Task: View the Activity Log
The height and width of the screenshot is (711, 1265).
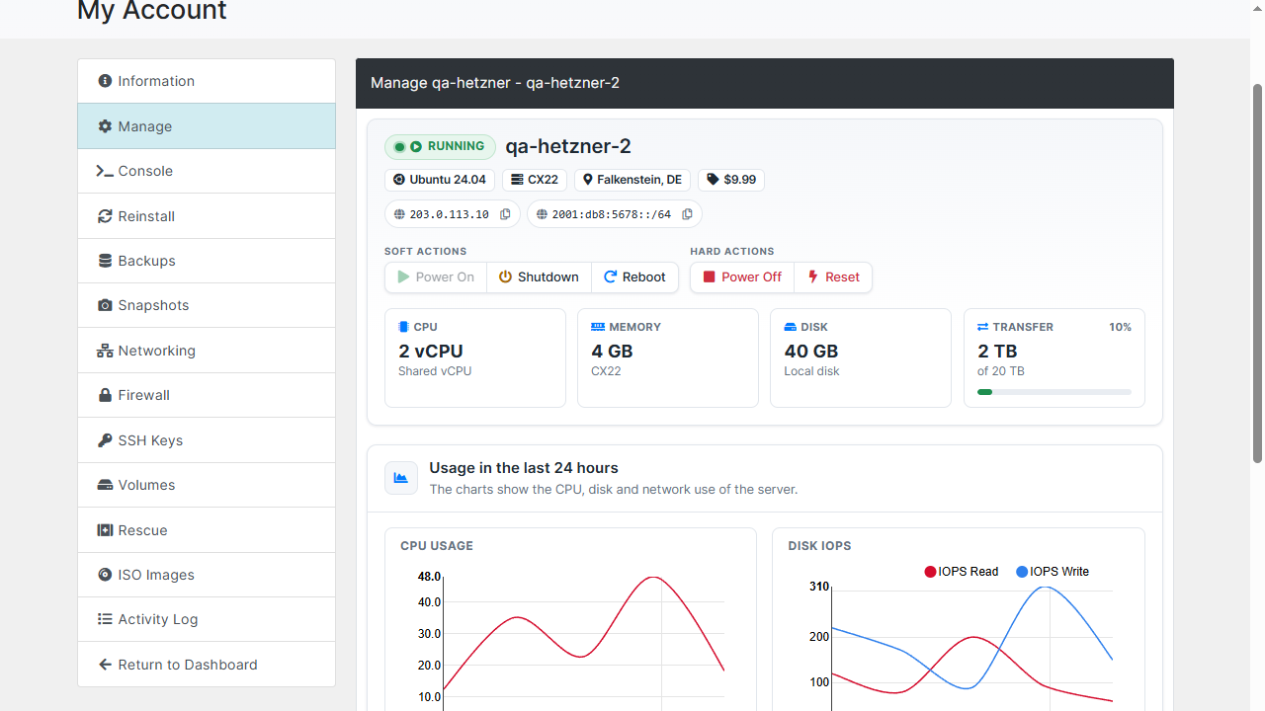Action: tap(207, 619)
